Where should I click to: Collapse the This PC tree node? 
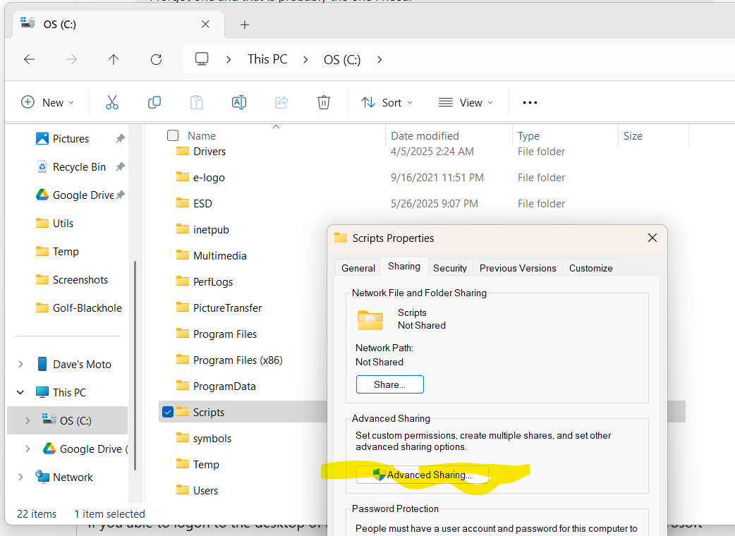20,392
